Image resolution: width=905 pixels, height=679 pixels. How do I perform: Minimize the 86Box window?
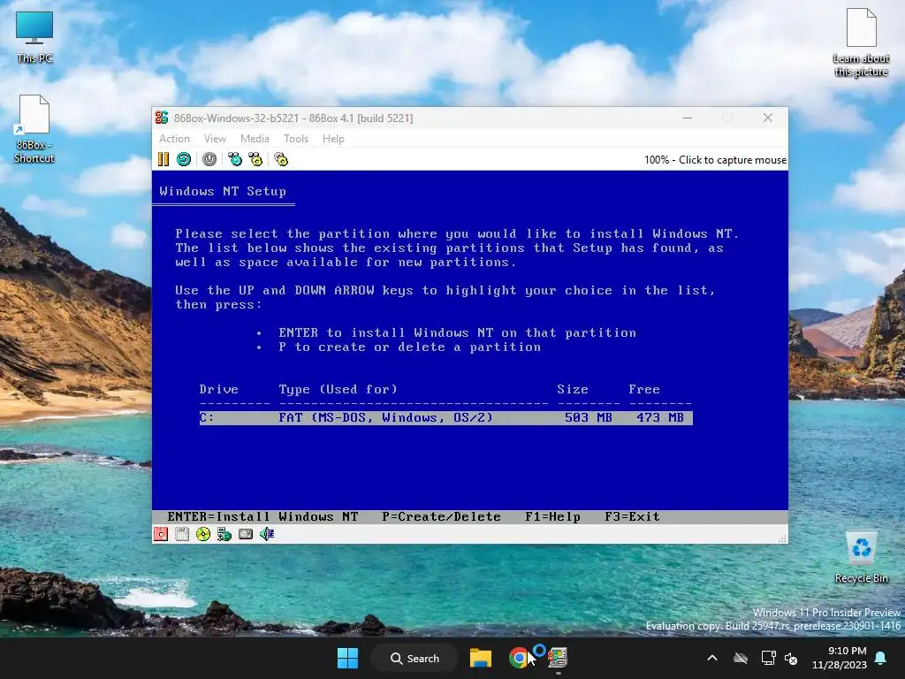pos(687,118)
